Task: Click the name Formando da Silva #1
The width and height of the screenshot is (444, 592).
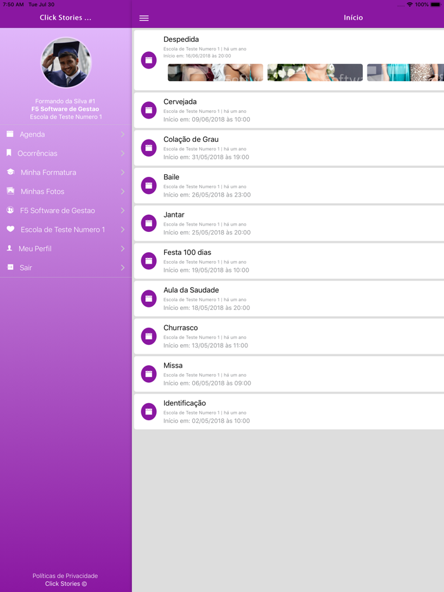Action: (x=65, y=101)
